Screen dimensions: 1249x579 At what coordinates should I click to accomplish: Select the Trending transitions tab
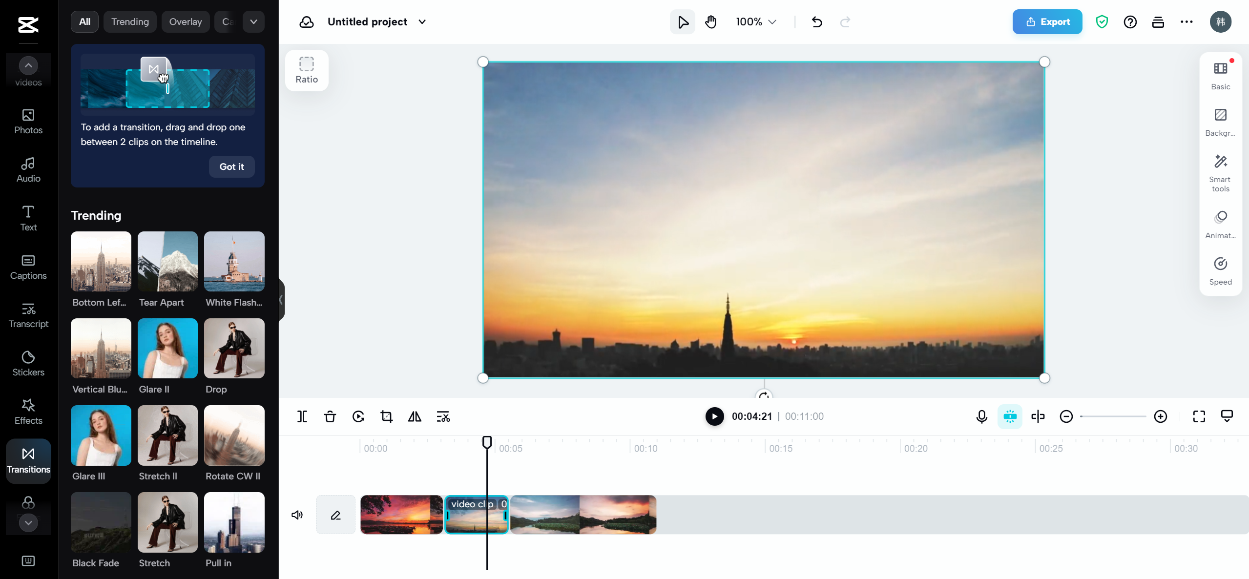130,22
